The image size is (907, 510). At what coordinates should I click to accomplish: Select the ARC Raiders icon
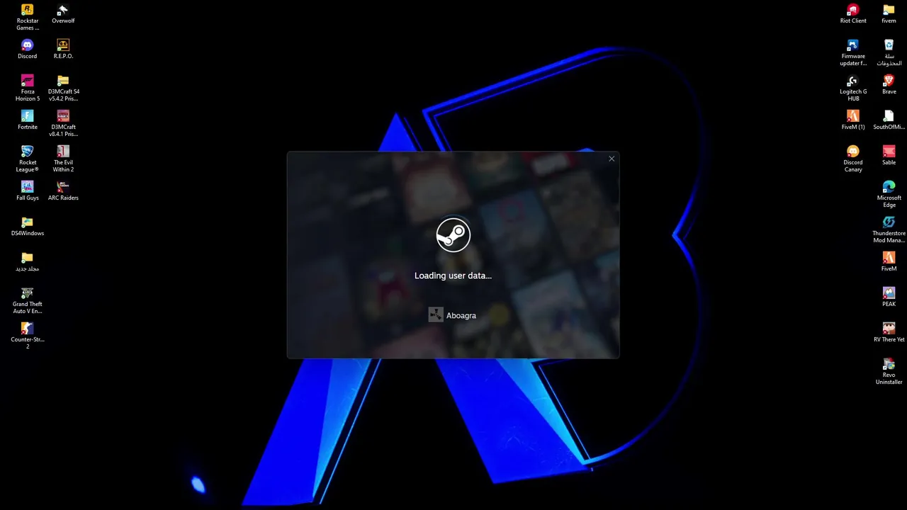coord(63,187)
